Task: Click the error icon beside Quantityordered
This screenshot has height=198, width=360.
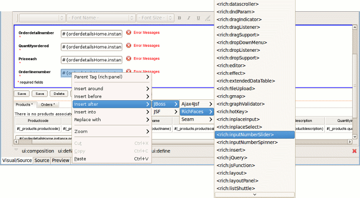Action: (129, 46)
